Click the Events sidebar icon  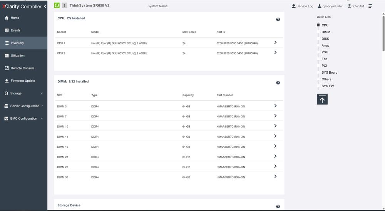click(7, 30)
